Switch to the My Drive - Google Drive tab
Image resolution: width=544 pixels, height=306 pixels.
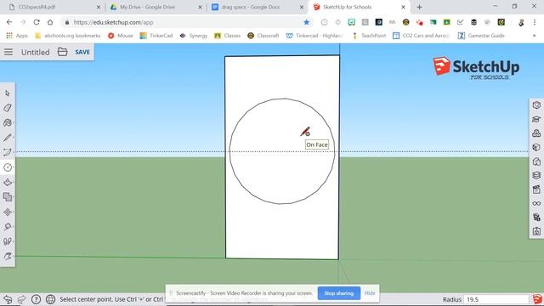click(x=156, y=7)
